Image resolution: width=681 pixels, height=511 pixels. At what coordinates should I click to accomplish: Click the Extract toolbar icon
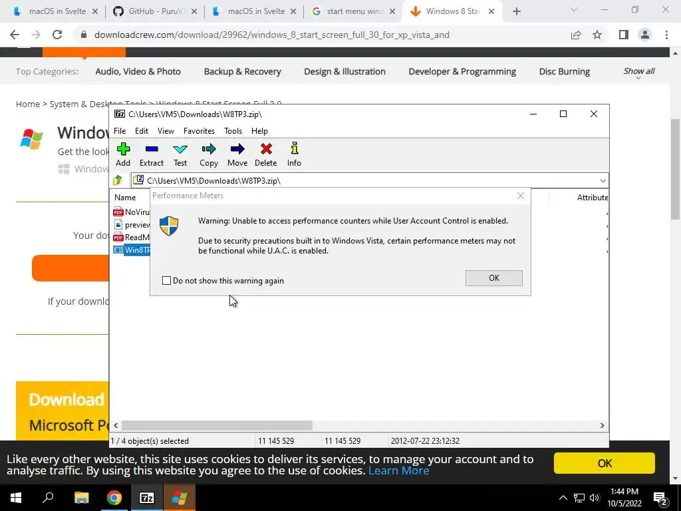coord(152,154)
